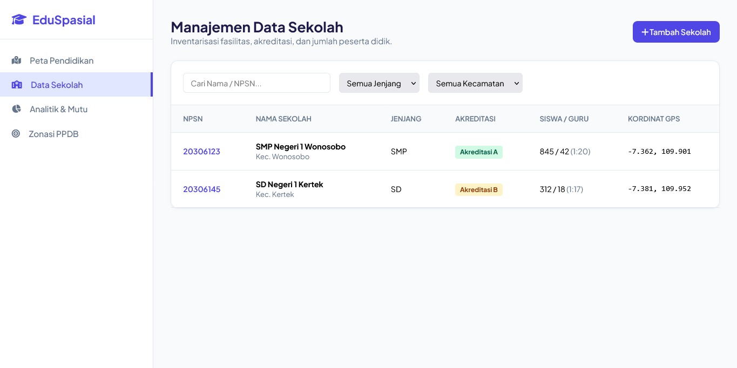737x368 pixels.
Task: Click the Akreditasi A badge
Action: coord(479,152)
